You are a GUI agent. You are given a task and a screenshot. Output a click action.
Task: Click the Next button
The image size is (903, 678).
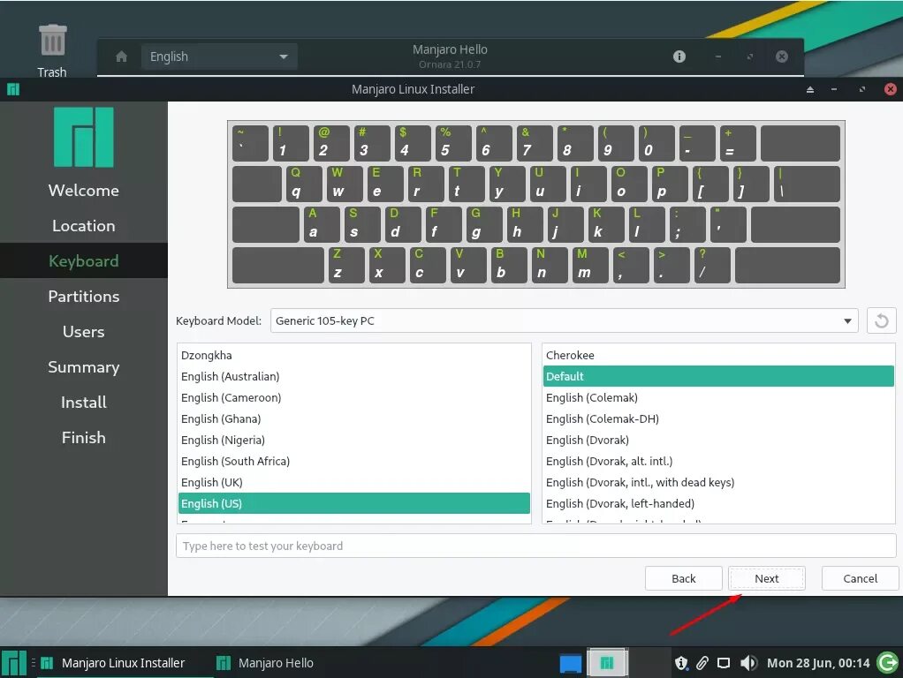pos(767,578)
